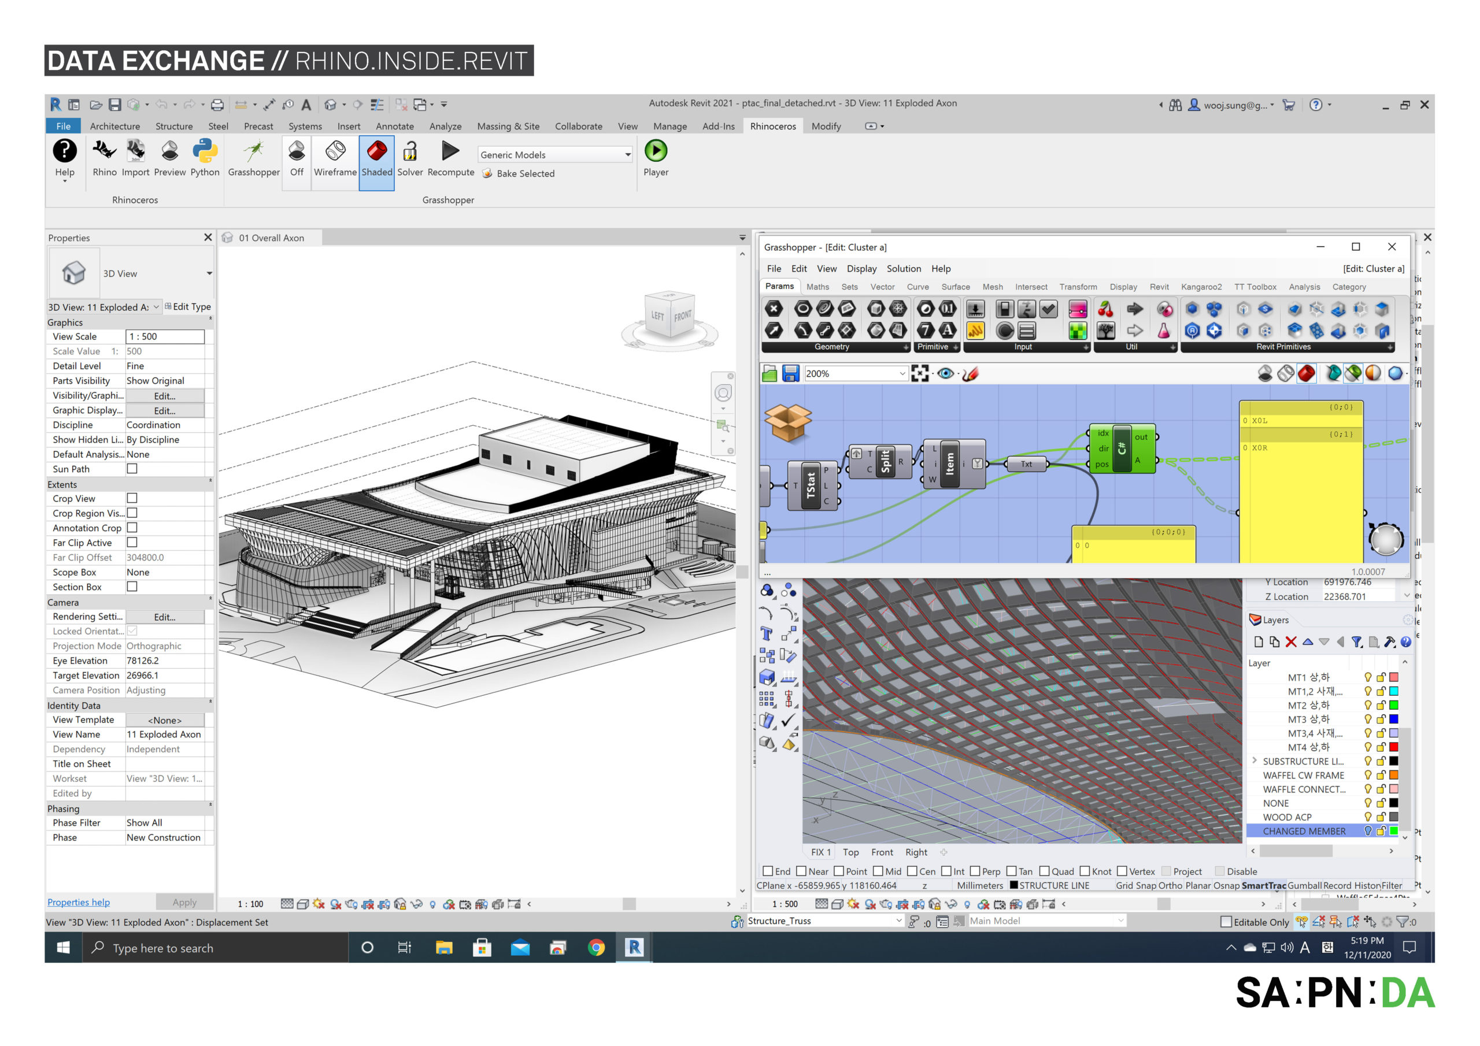Open a Grasshopper file via folder icon
1480x1046 pixels.
[769, 373]
